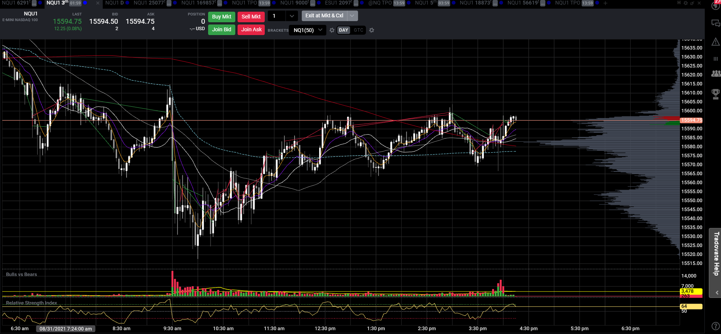Viewport: 721px width, 334px height.
Task: Toggle link dot on NQU1 D tab
Action: 127,3
